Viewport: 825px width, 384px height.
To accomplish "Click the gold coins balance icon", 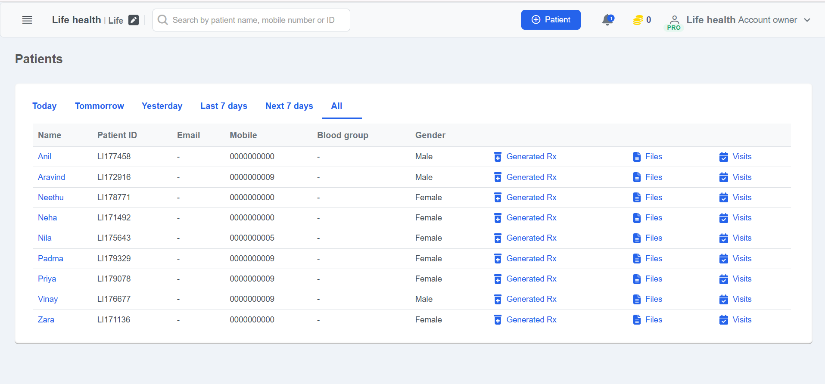I will coord(638,20).
